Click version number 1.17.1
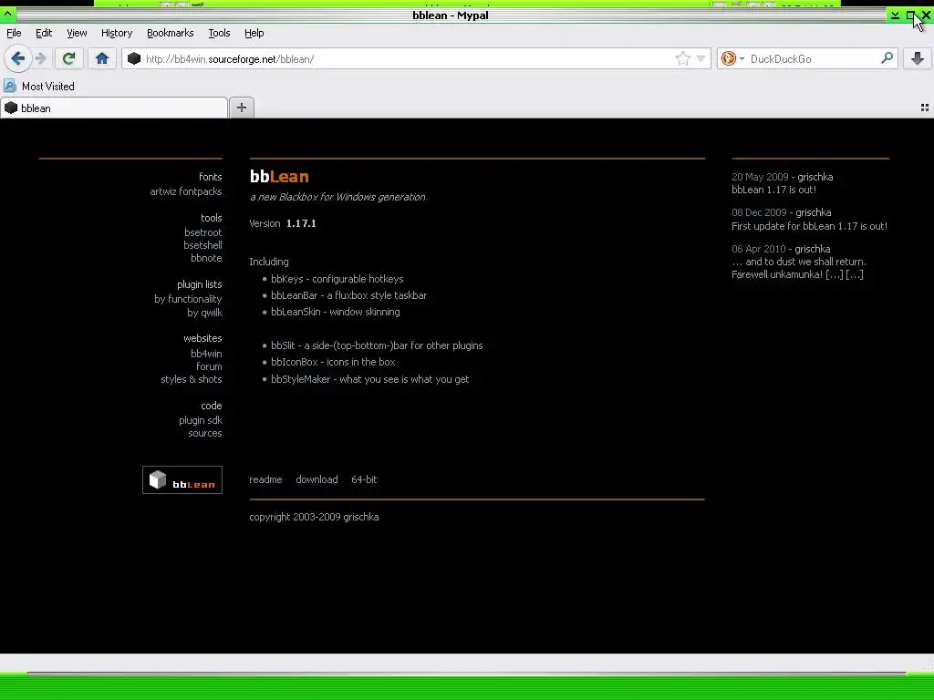 301,224
